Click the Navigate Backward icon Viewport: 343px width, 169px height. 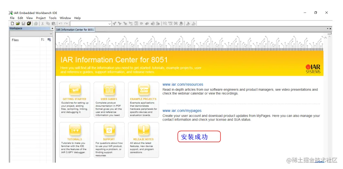click(153, 24)
